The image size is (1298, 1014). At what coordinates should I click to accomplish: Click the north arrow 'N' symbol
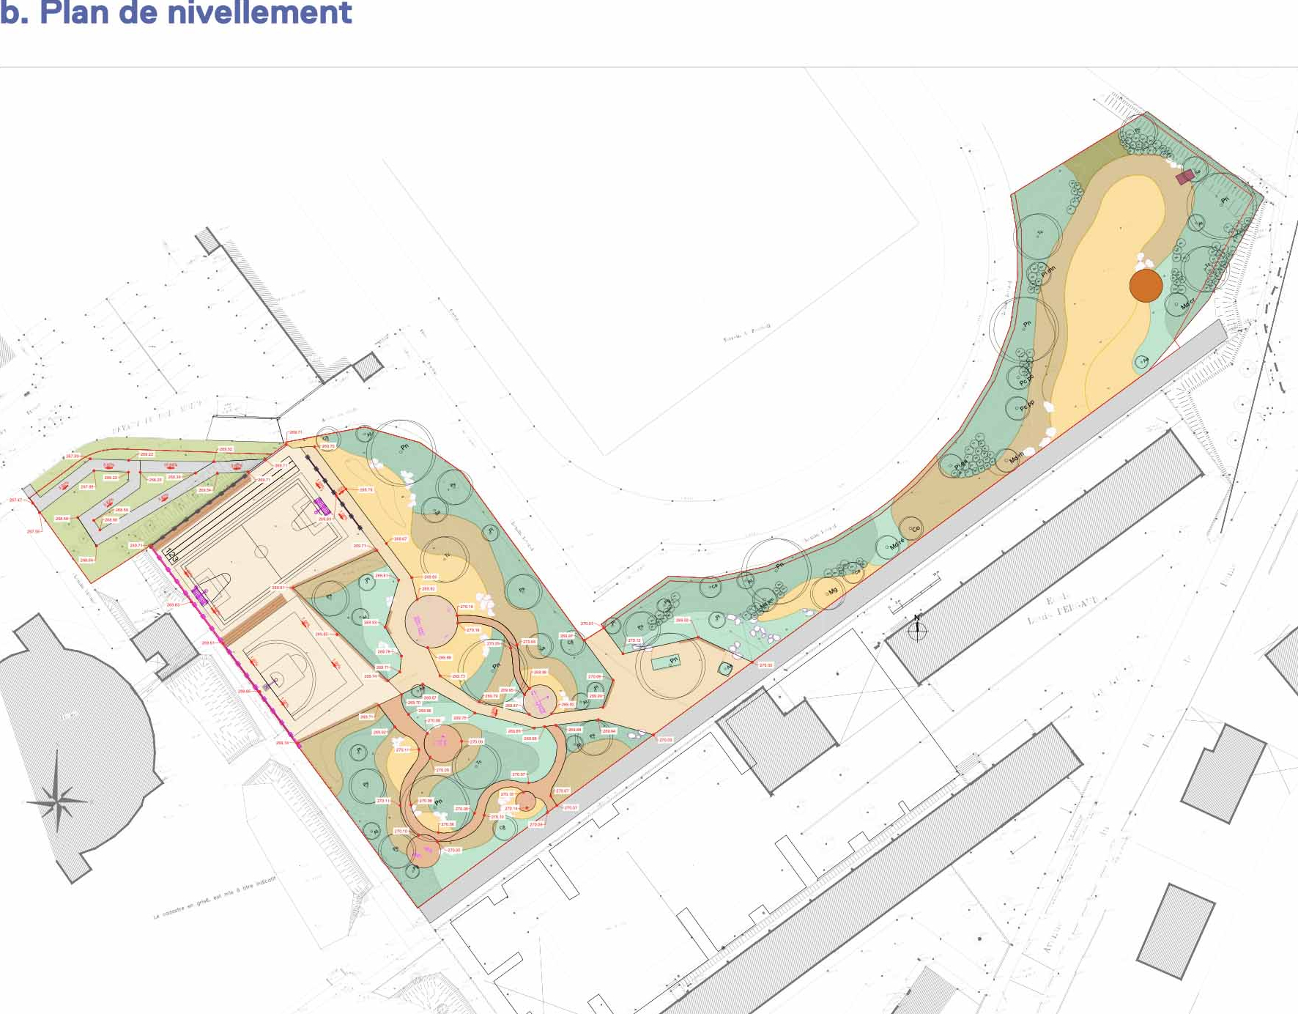tap(917, 627)
